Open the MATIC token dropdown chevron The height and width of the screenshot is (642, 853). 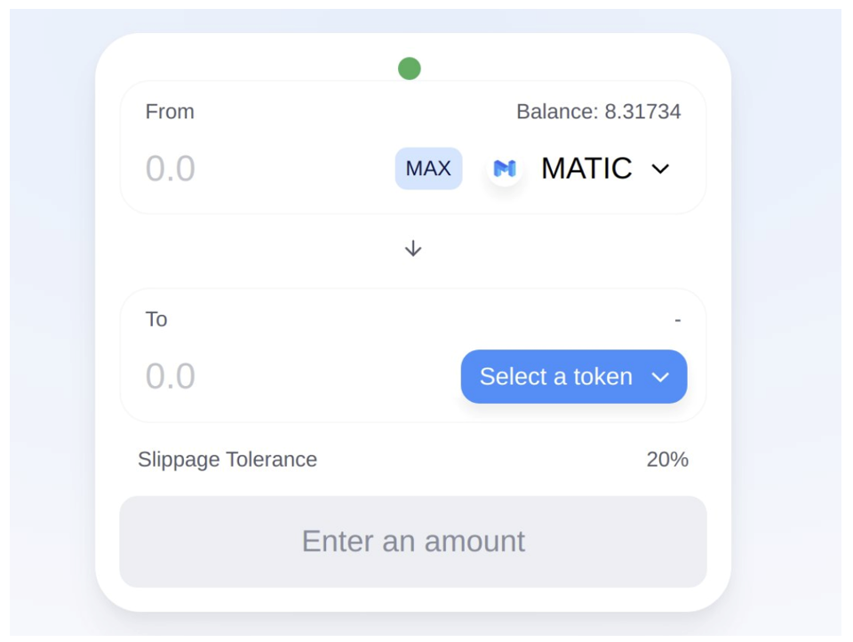coord(660,169)
